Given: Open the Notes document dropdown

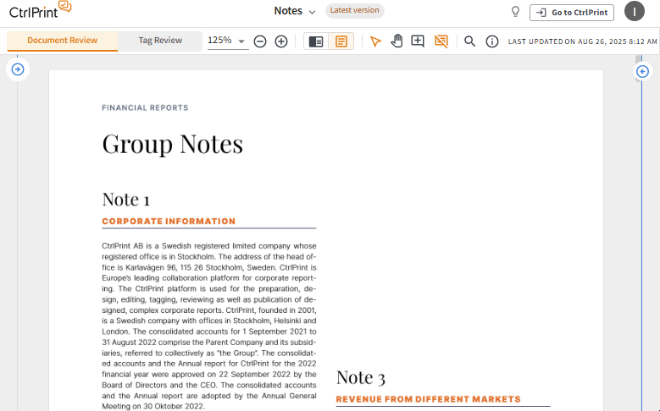Looking at the screenshot, I should 295,11.
